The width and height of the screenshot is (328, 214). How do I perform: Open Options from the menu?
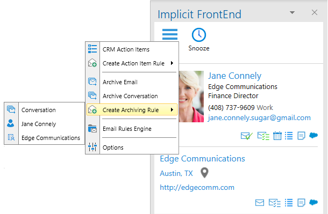coord(113,147)
